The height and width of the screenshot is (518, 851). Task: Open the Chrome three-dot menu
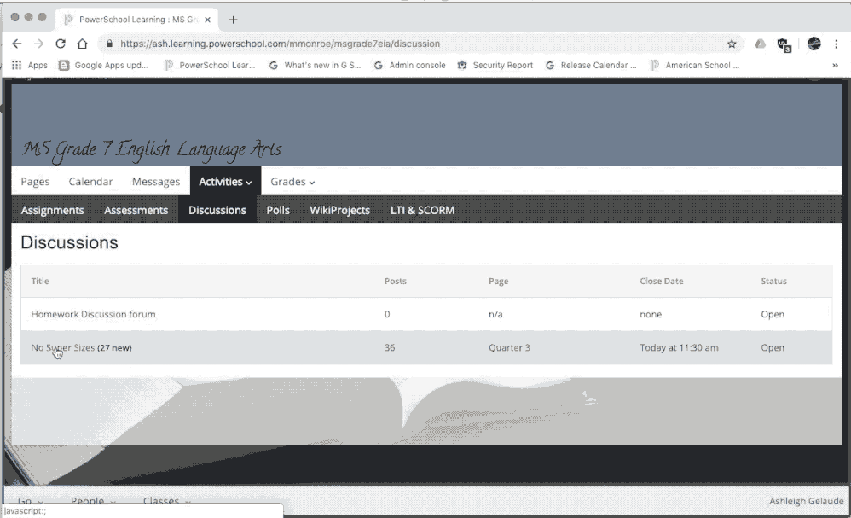(837, 44)
